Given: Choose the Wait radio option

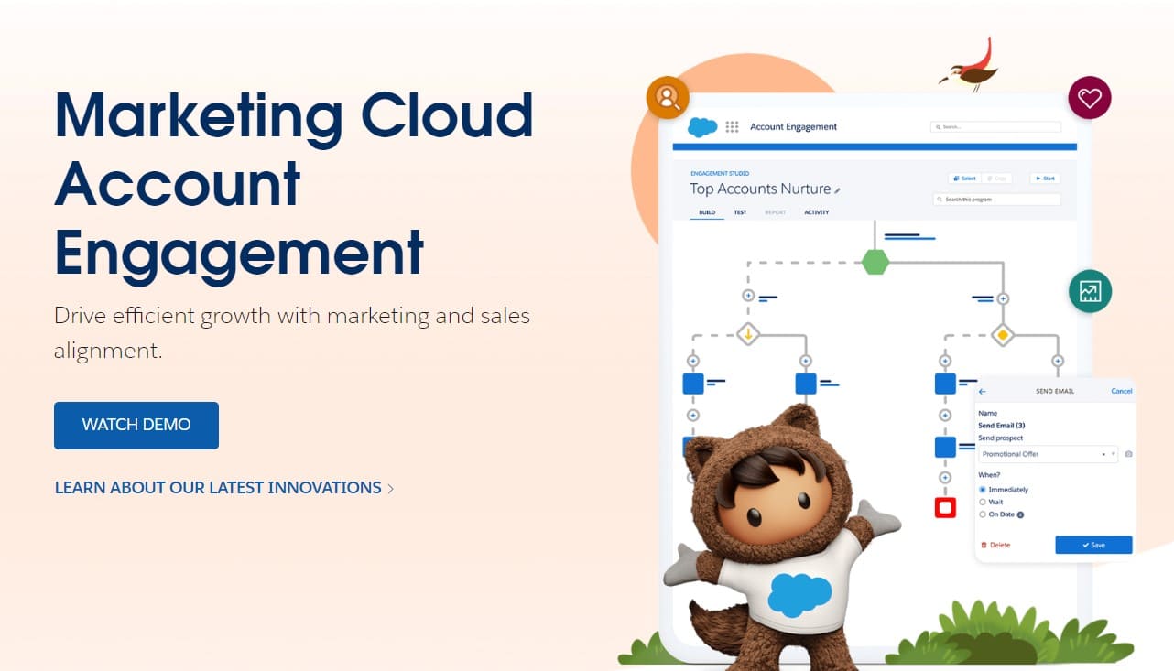Looking at the screenshot, I should (x=982, y=502).
